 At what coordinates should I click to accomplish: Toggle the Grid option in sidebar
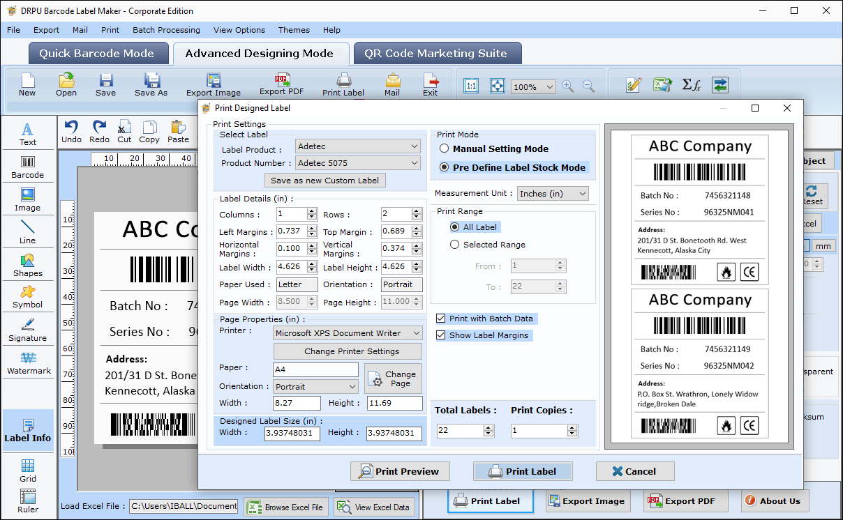pyautogui.click(x=28, y=471)
